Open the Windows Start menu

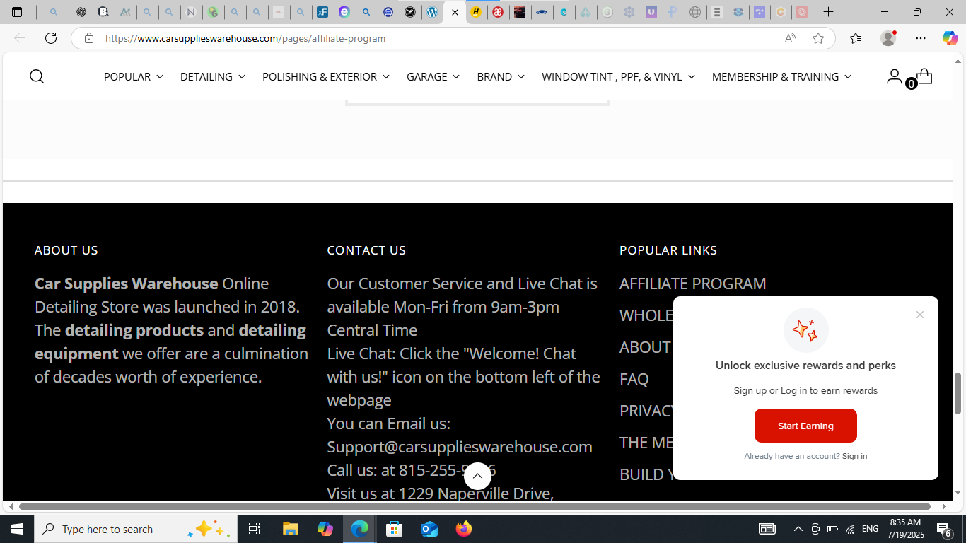[x=17, y=529]
